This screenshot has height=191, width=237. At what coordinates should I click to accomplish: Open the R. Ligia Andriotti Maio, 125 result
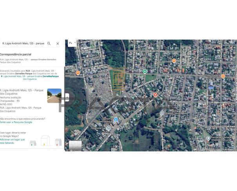point(22,92)
